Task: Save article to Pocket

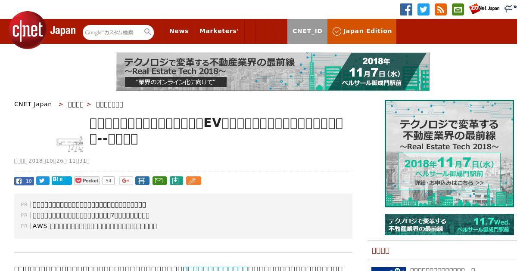Action: click(87, 181)
